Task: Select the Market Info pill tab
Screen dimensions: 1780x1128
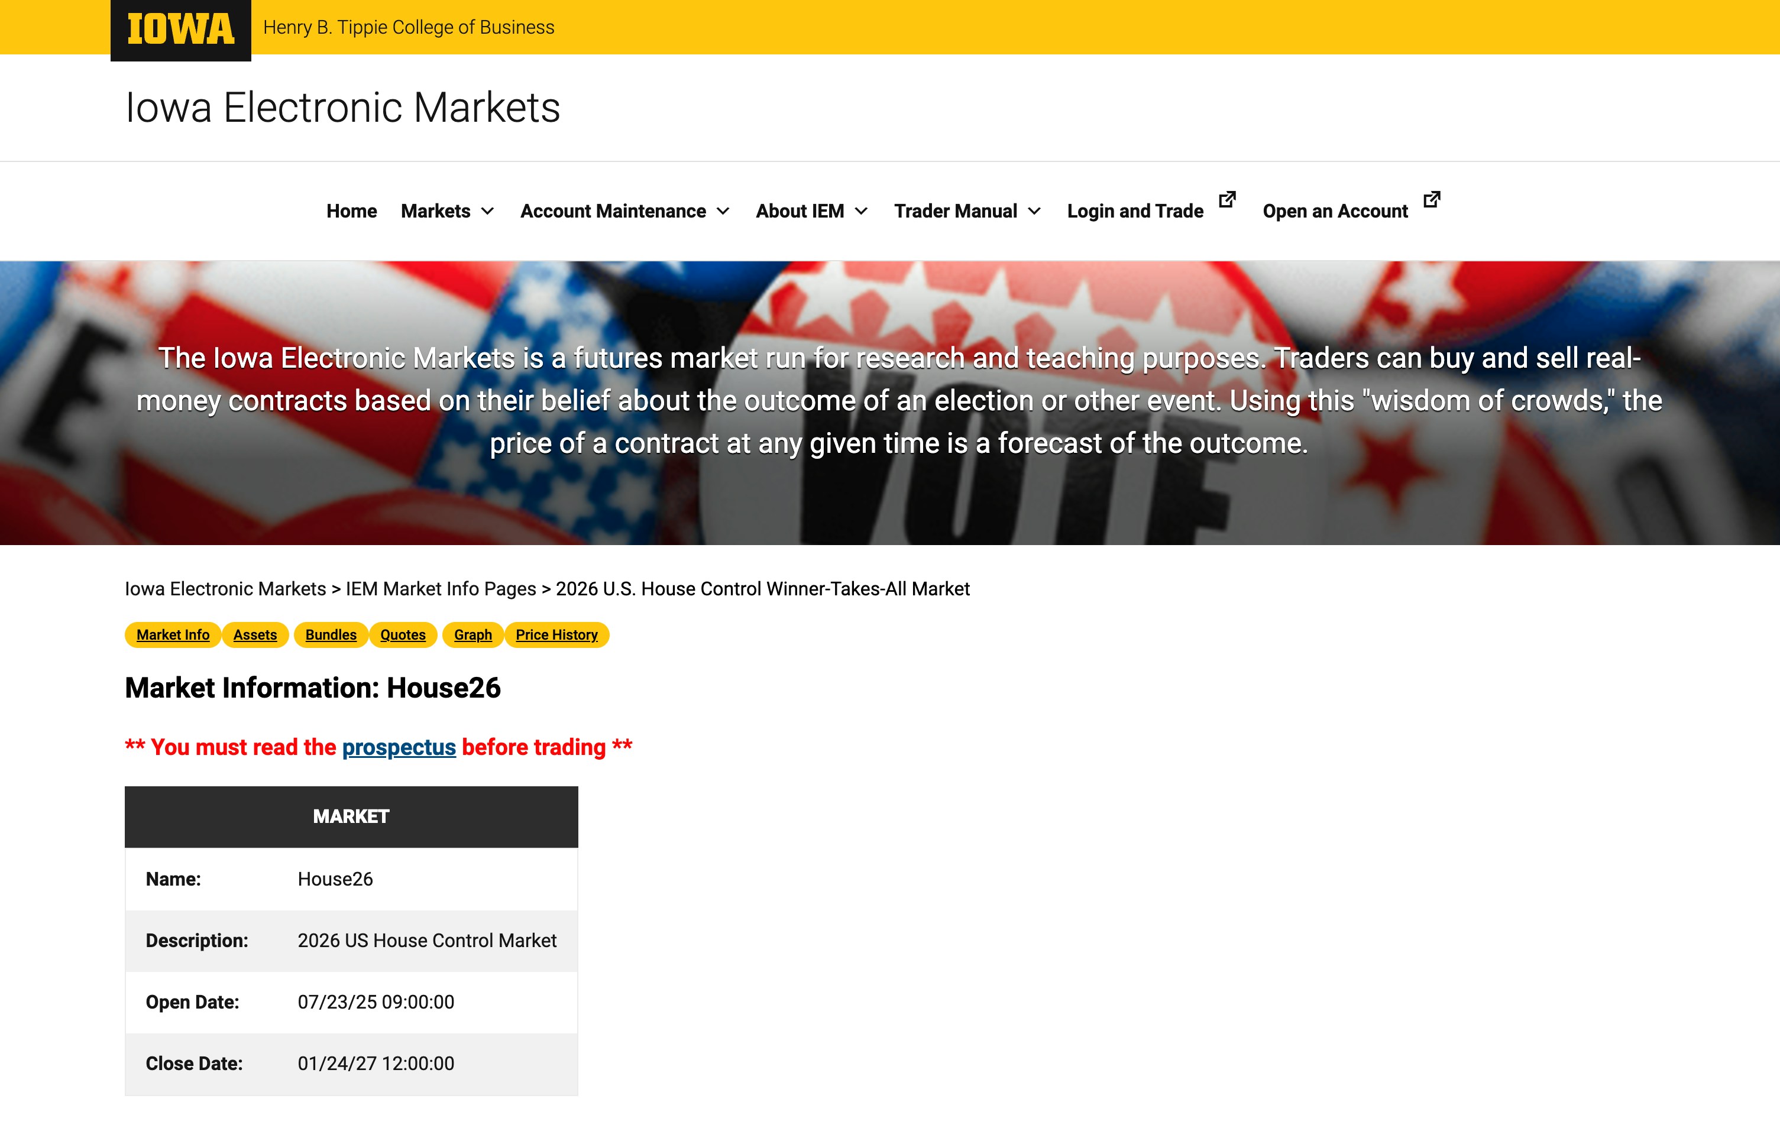Action: pyautogui.click(x=173, y=635)
